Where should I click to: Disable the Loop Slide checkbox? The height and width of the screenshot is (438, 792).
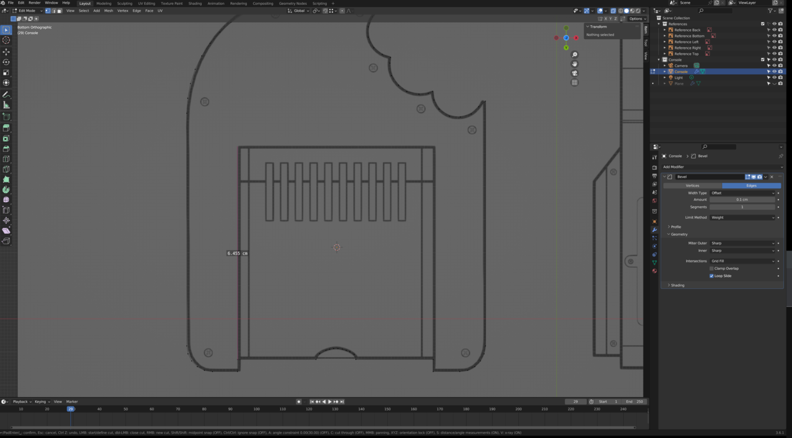(712, 276)
